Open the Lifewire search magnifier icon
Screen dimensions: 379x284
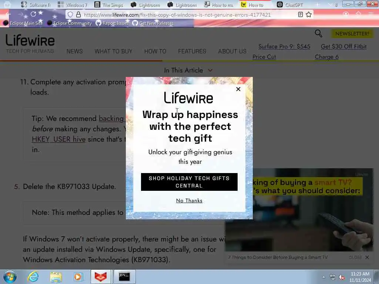318,33
